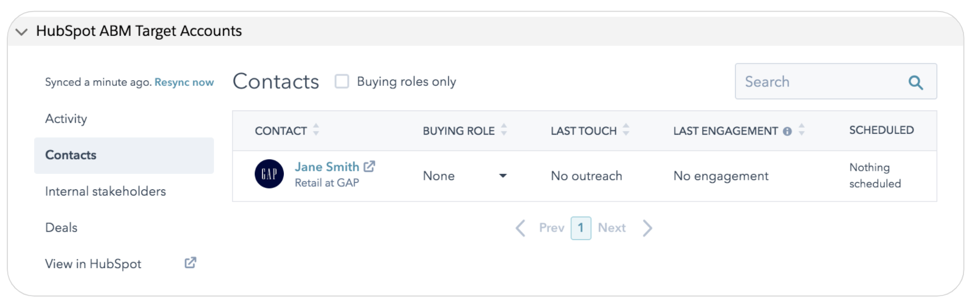
Task: Go to previous page chevron
Action: [x=521, y=228]
